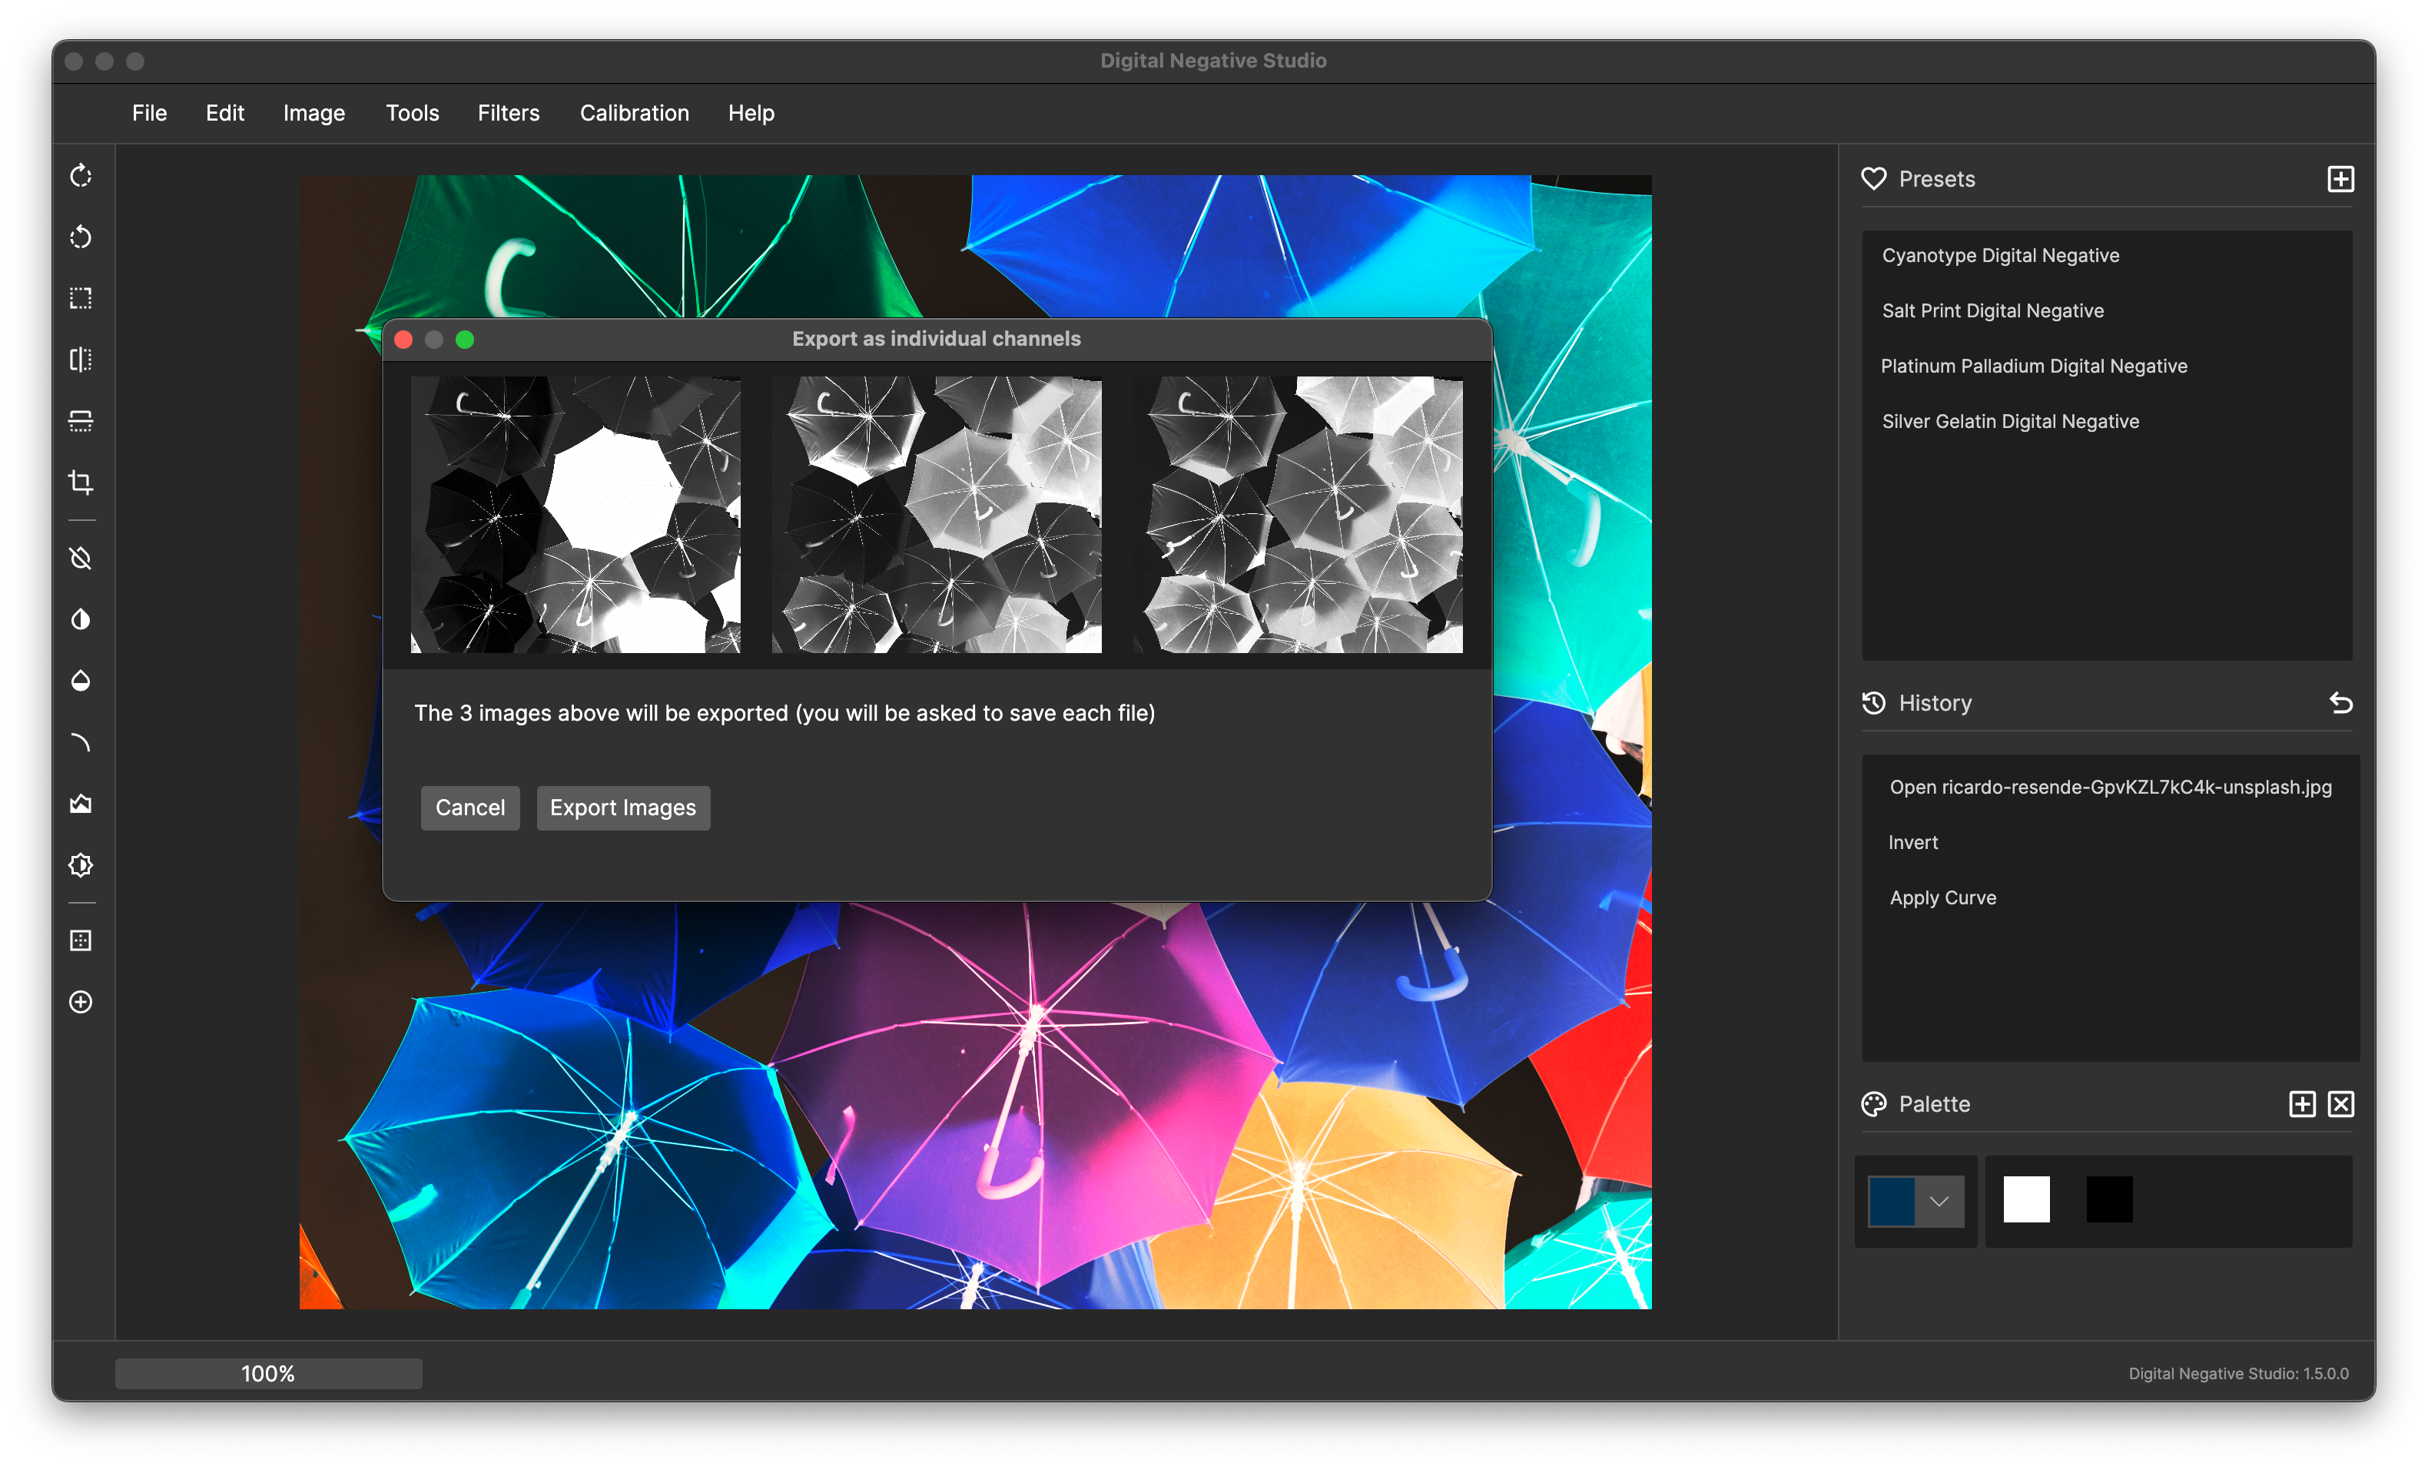This screenshot has width=2428, height=1466.
Task: Open the Brightness/Sharpen adjustment tool
Action: tap(80, 865)
